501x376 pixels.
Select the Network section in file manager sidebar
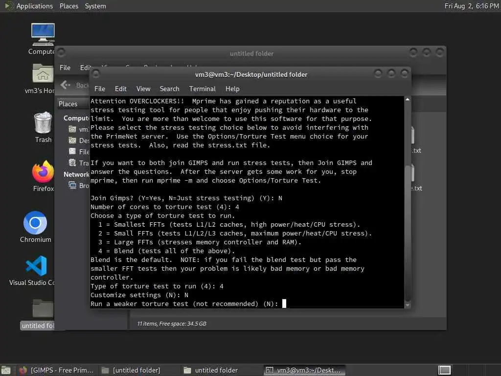(76, 174)
